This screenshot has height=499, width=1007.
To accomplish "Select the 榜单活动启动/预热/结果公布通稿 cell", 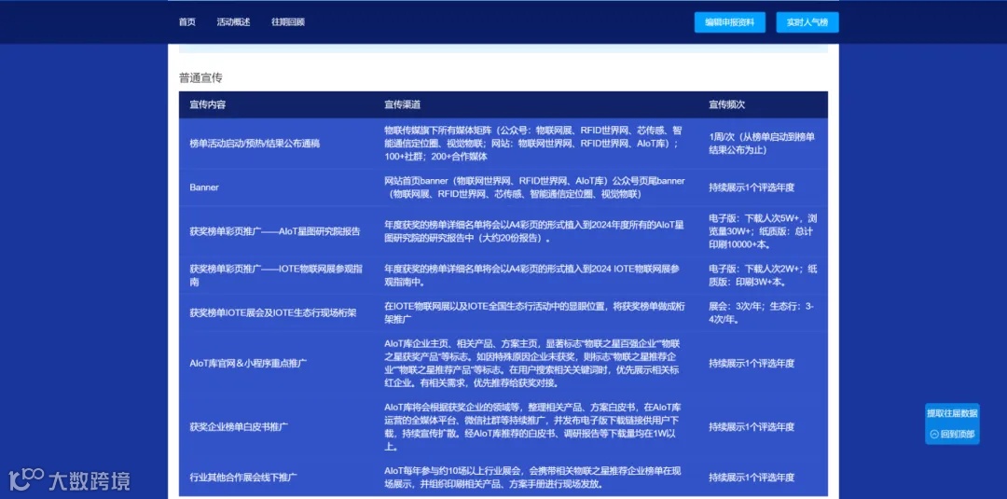I will coord(255,144).
